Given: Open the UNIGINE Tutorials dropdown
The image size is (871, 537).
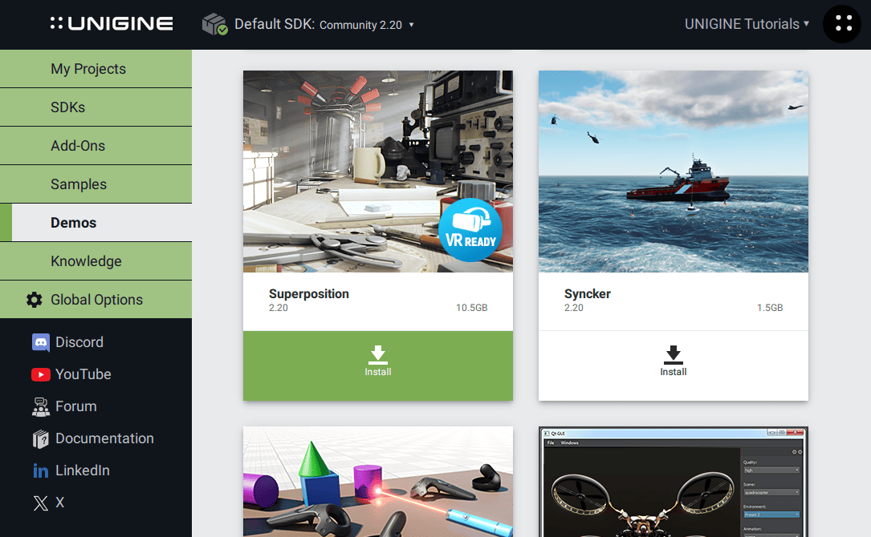Looking at the screenshot, I should [x=745, y=23].
